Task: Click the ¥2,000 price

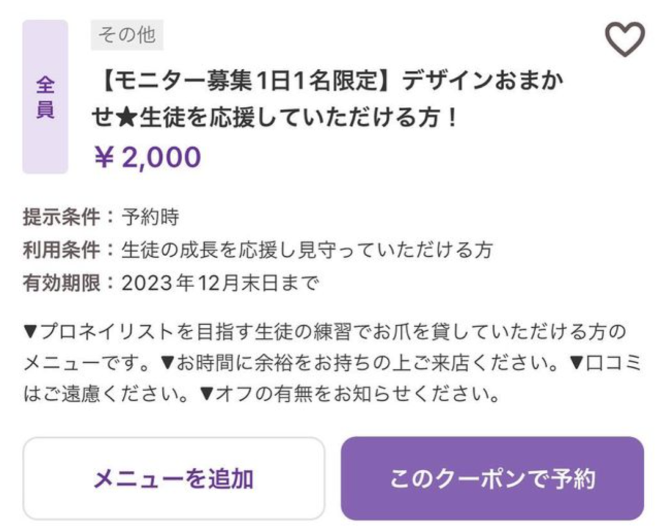Action: [148, 157]
